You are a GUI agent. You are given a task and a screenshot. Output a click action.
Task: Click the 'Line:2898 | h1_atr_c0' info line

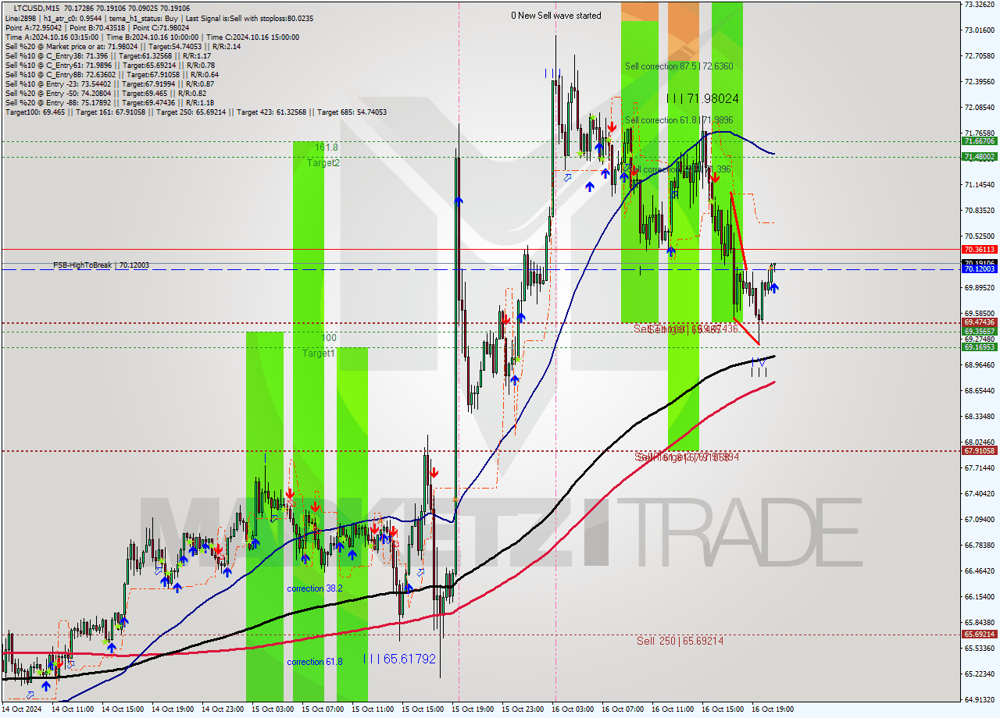[x=160, y=17]
